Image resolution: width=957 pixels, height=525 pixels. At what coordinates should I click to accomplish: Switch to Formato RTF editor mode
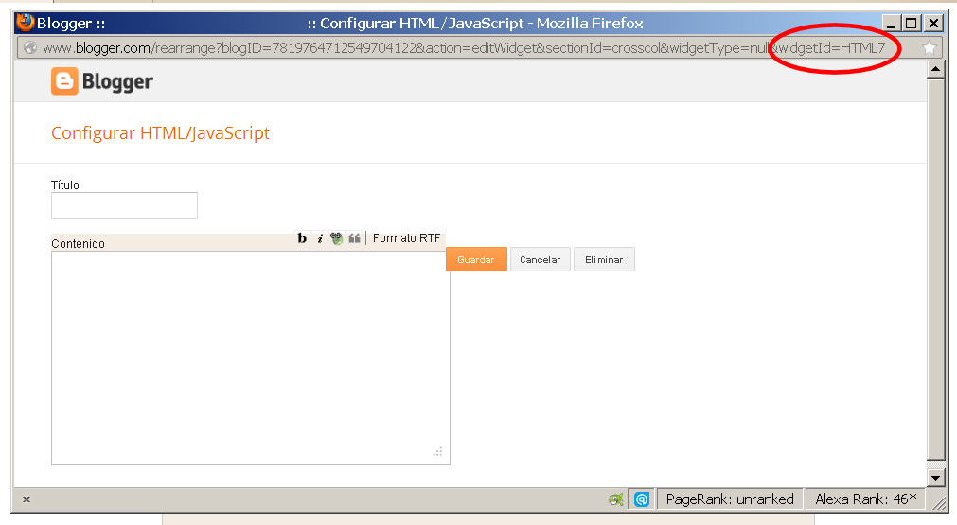pyautogui.click(x=406, y=238)
